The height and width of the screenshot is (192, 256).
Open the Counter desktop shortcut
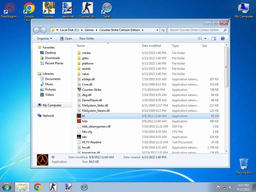(x=49, y=10)
